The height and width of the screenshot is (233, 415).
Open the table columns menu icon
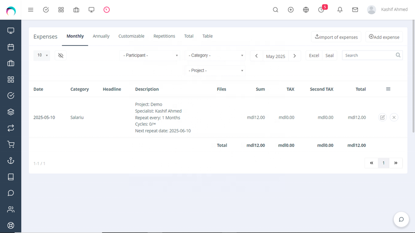pos(388,89)
